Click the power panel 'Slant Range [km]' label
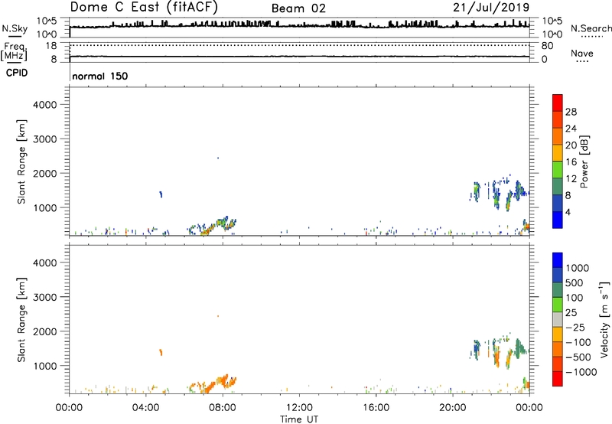 click(21, 161)
